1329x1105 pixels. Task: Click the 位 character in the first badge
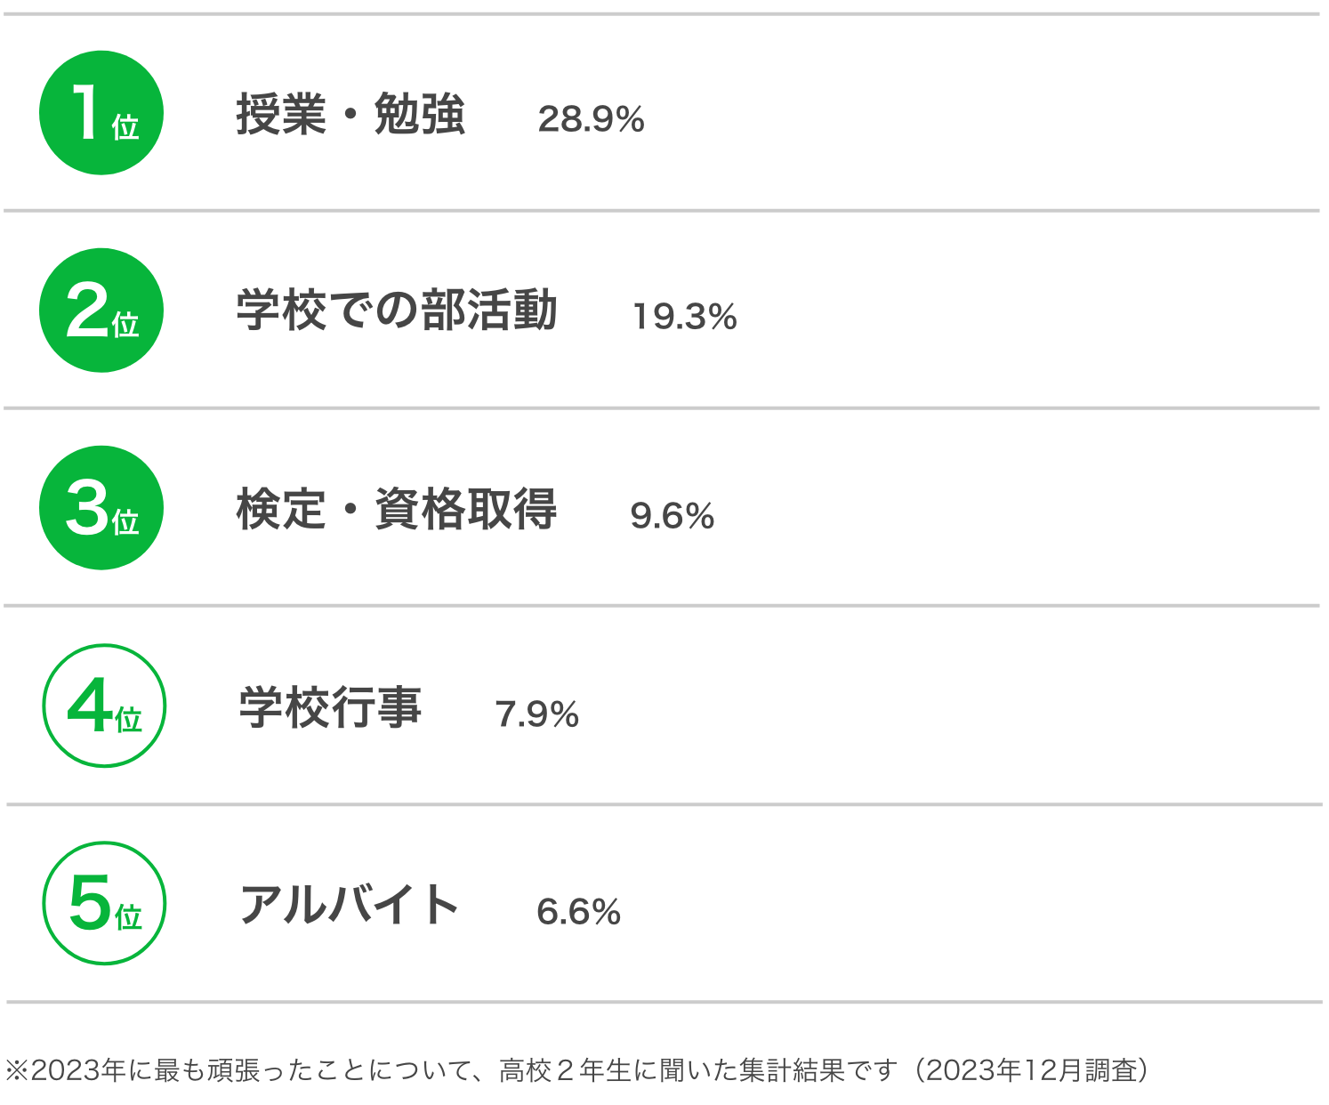tap(125, 126)
